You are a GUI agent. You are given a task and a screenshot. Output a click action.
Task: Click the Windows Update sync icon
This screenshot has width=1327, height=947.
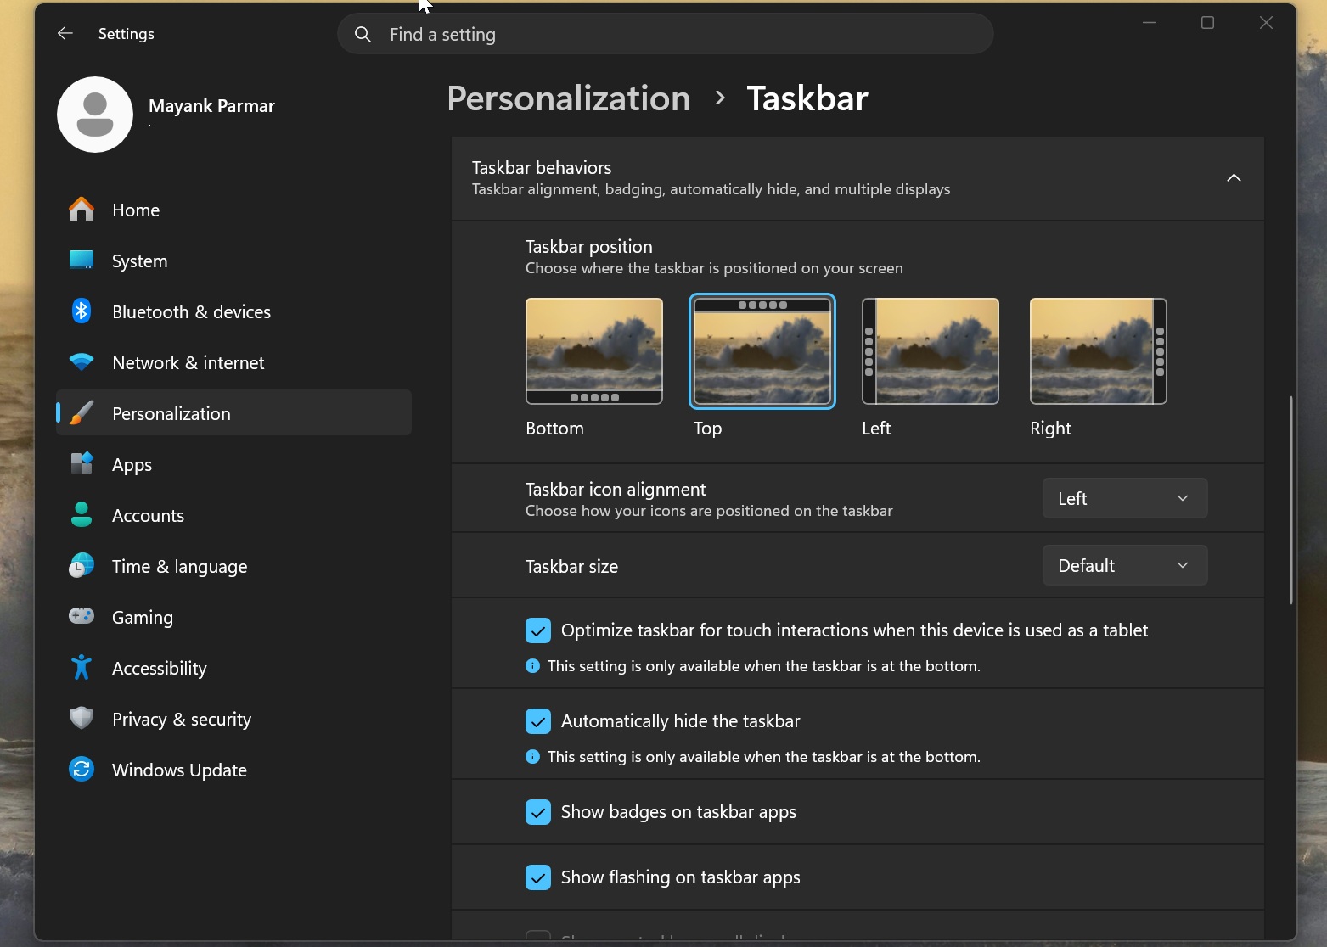point(82,770)
